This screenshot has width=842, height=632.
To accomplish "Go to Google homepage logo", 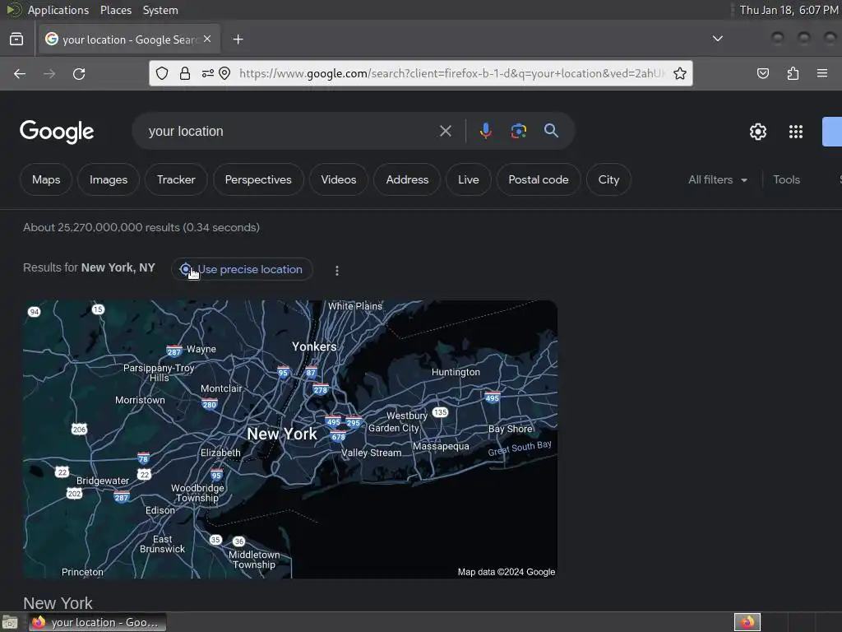I will pyautogui.click(x=57, y=132).
